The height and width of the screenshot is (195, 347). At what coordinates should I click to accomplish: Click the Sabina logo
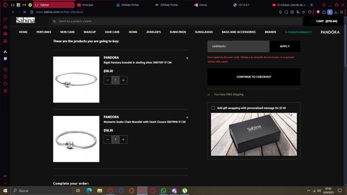pos(25,21)
